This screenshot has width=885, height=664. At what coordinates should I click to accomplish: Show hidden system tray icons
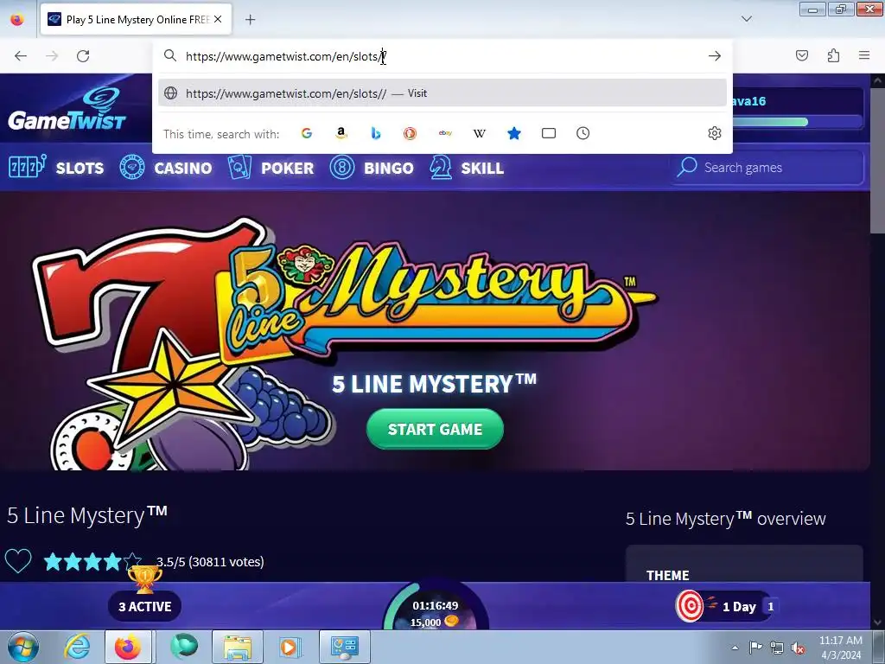[x=735, y=648]
